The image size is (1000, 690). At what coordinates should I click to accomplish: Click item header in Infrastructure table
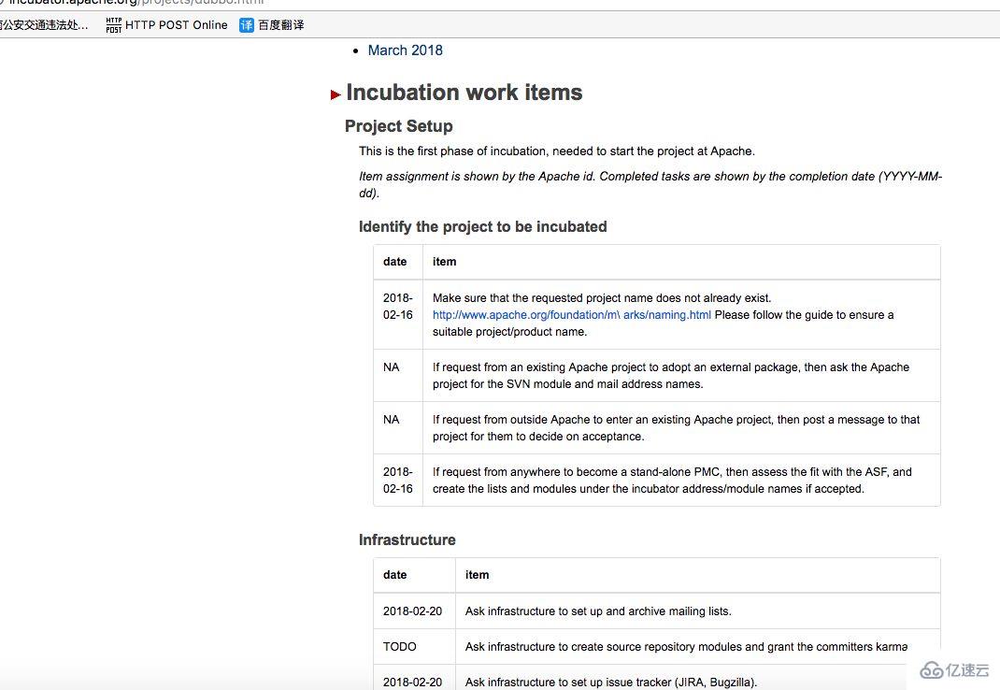[477, 575]
